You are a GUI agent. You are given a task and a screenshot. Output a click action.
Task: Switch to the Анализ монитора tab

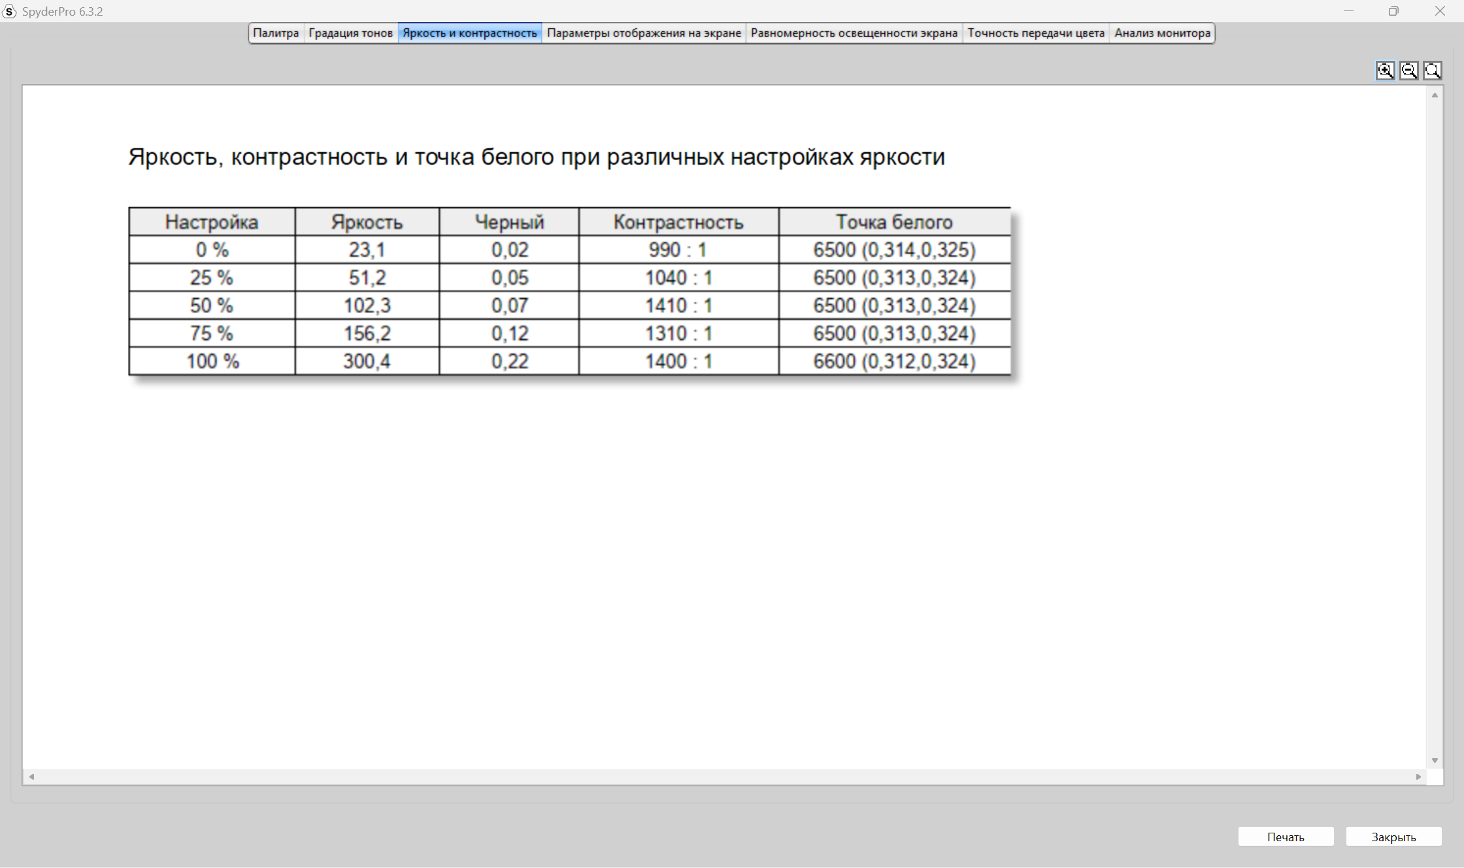tap(1162, 33)
